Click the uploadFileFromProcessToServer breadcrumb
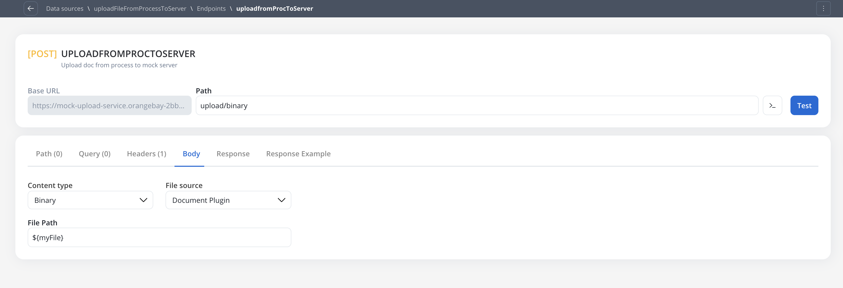843x288 pixels. point(140,8)
